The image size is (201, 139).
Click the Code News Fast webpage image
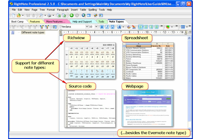(147, 108)
